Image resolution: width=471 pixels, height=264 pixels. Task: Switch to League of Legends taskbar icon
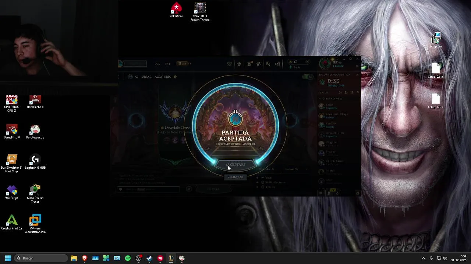[x=171, y=258]
